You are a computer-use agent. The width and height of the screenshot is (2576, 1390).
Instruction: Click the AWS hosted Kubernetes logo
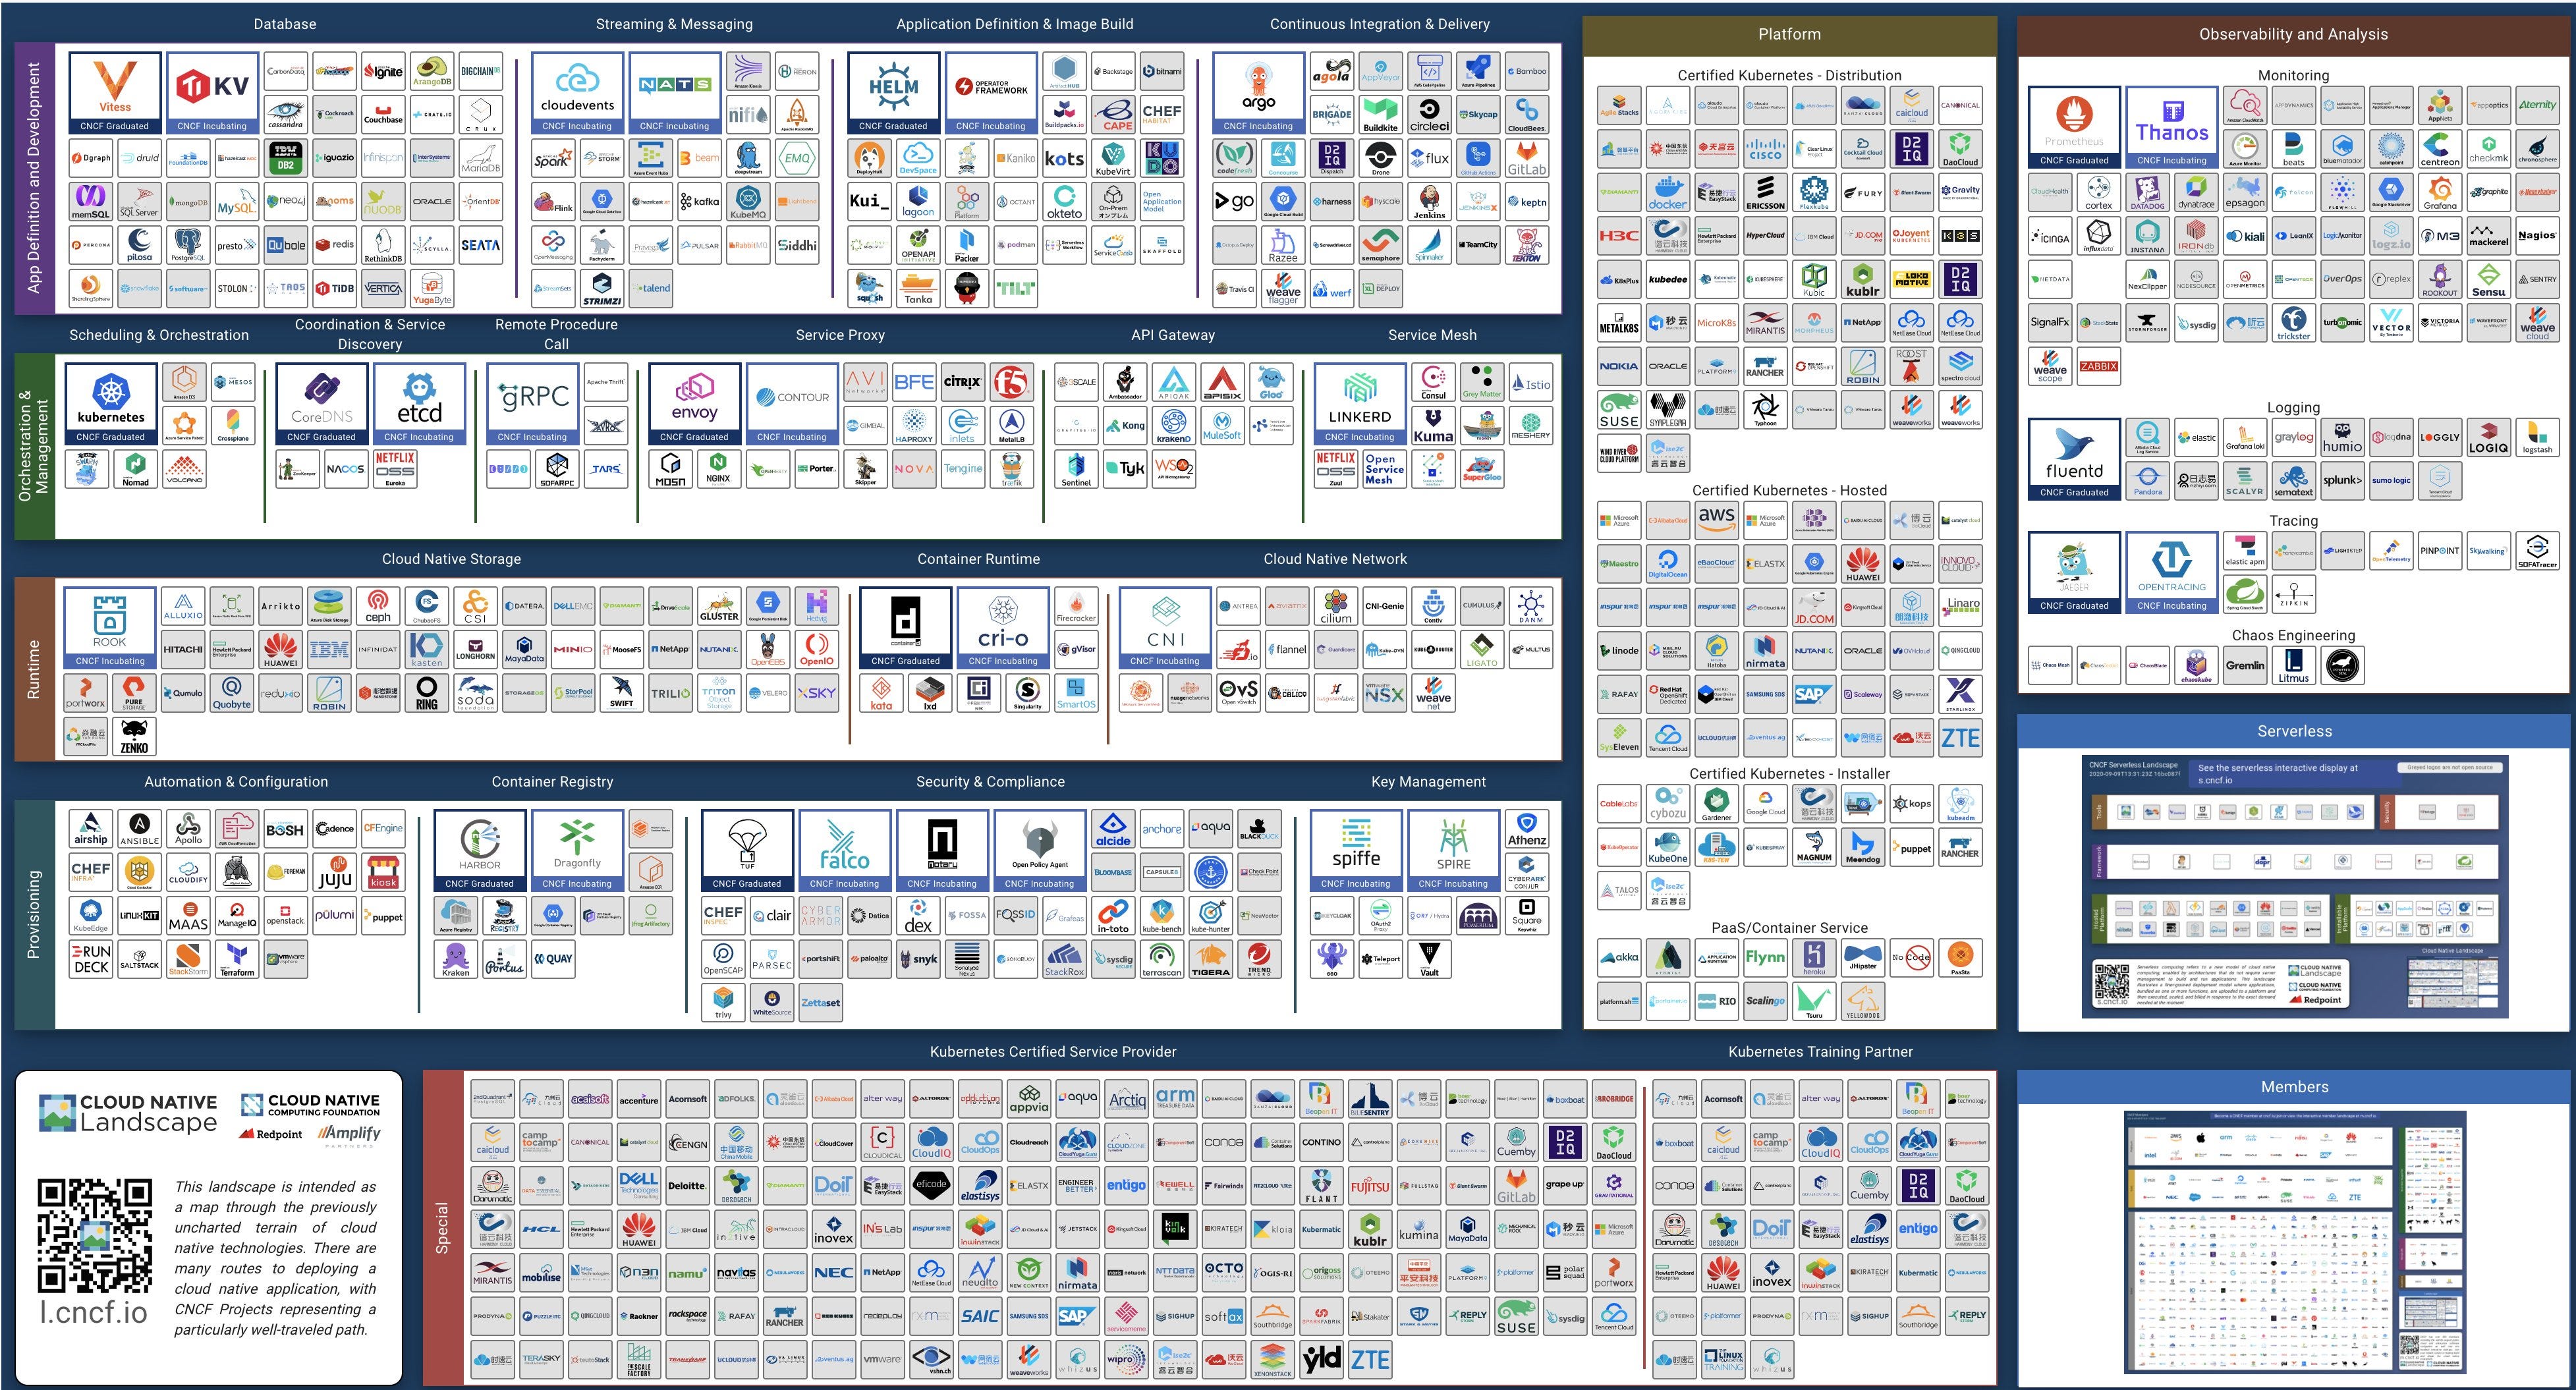click(x=1716, y=519)
